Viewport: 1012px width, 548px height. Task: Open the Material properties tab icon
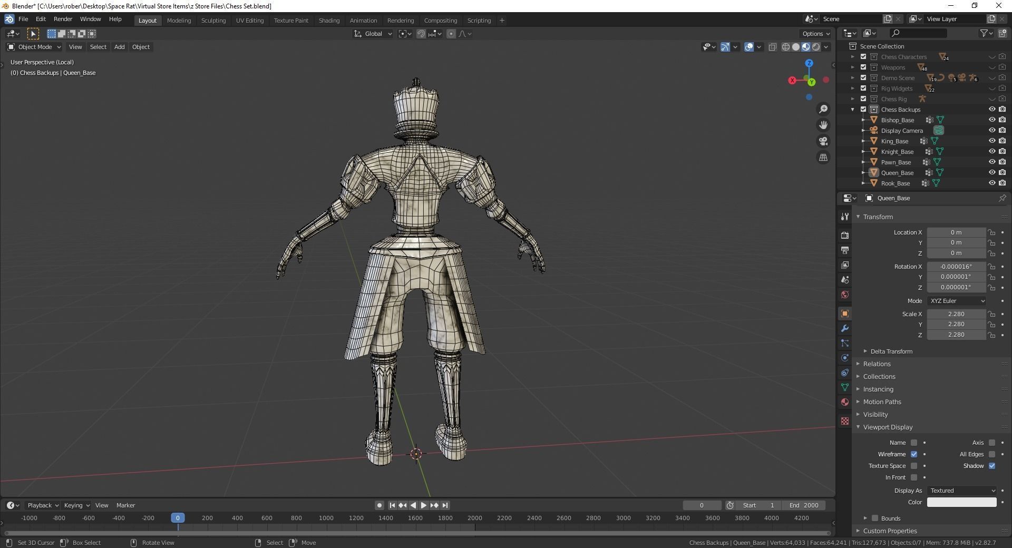pyautogui.click(x=845, y=402)
